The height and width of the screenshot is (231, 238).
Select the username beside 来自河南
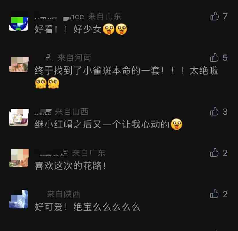(x=49, y=58)
